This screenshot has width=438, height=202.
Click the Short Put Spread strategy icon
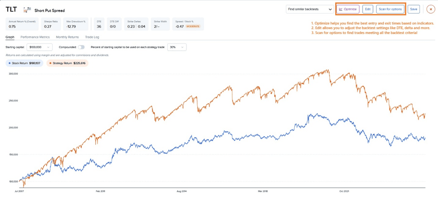click(x=27, y=9)
